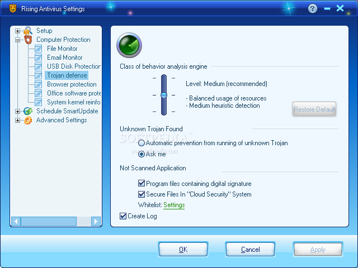Click the Level: Medium (recommended) text

(x=226, y=84)
